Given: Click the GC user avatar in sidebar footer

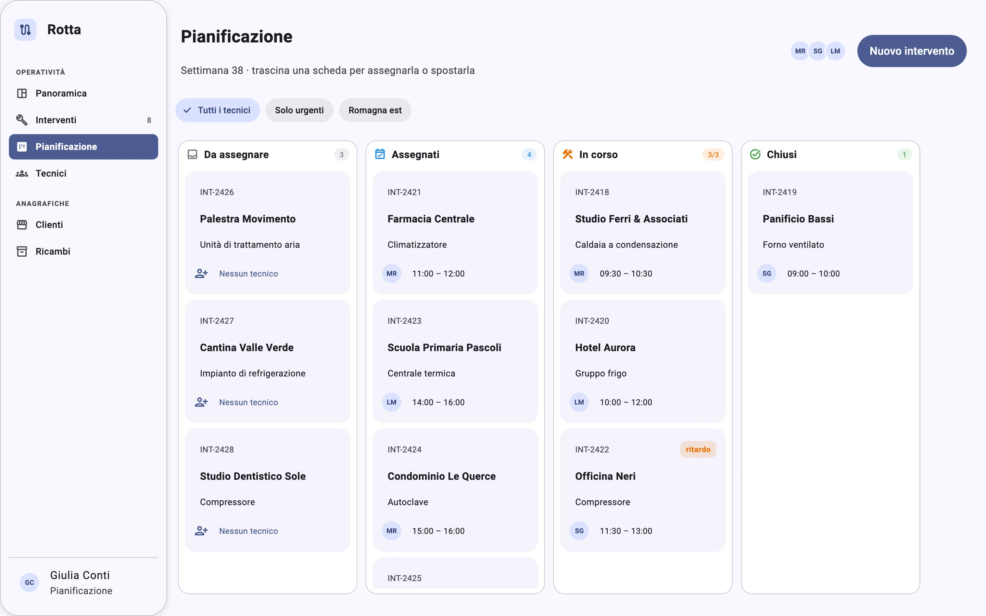Looking at the screenshot, I should tap(29, 582).
